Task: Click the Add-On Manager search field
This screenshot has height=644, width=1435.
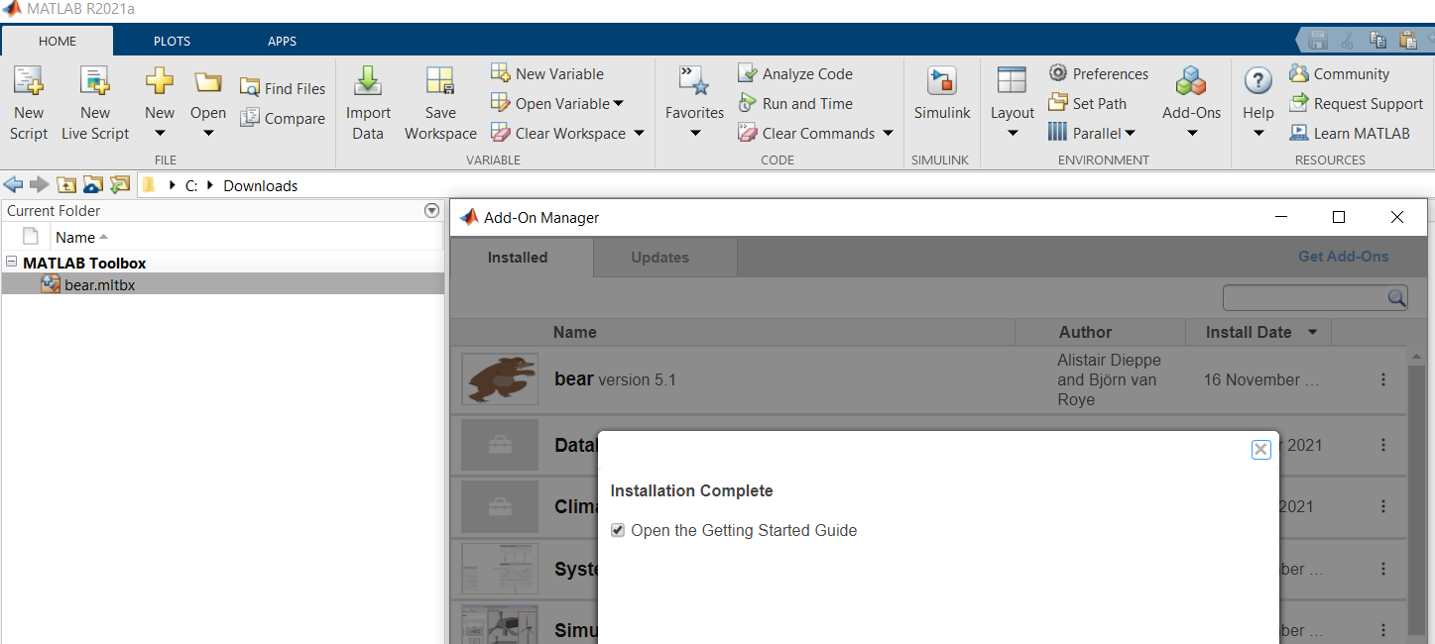Action: coord(1304,298)
